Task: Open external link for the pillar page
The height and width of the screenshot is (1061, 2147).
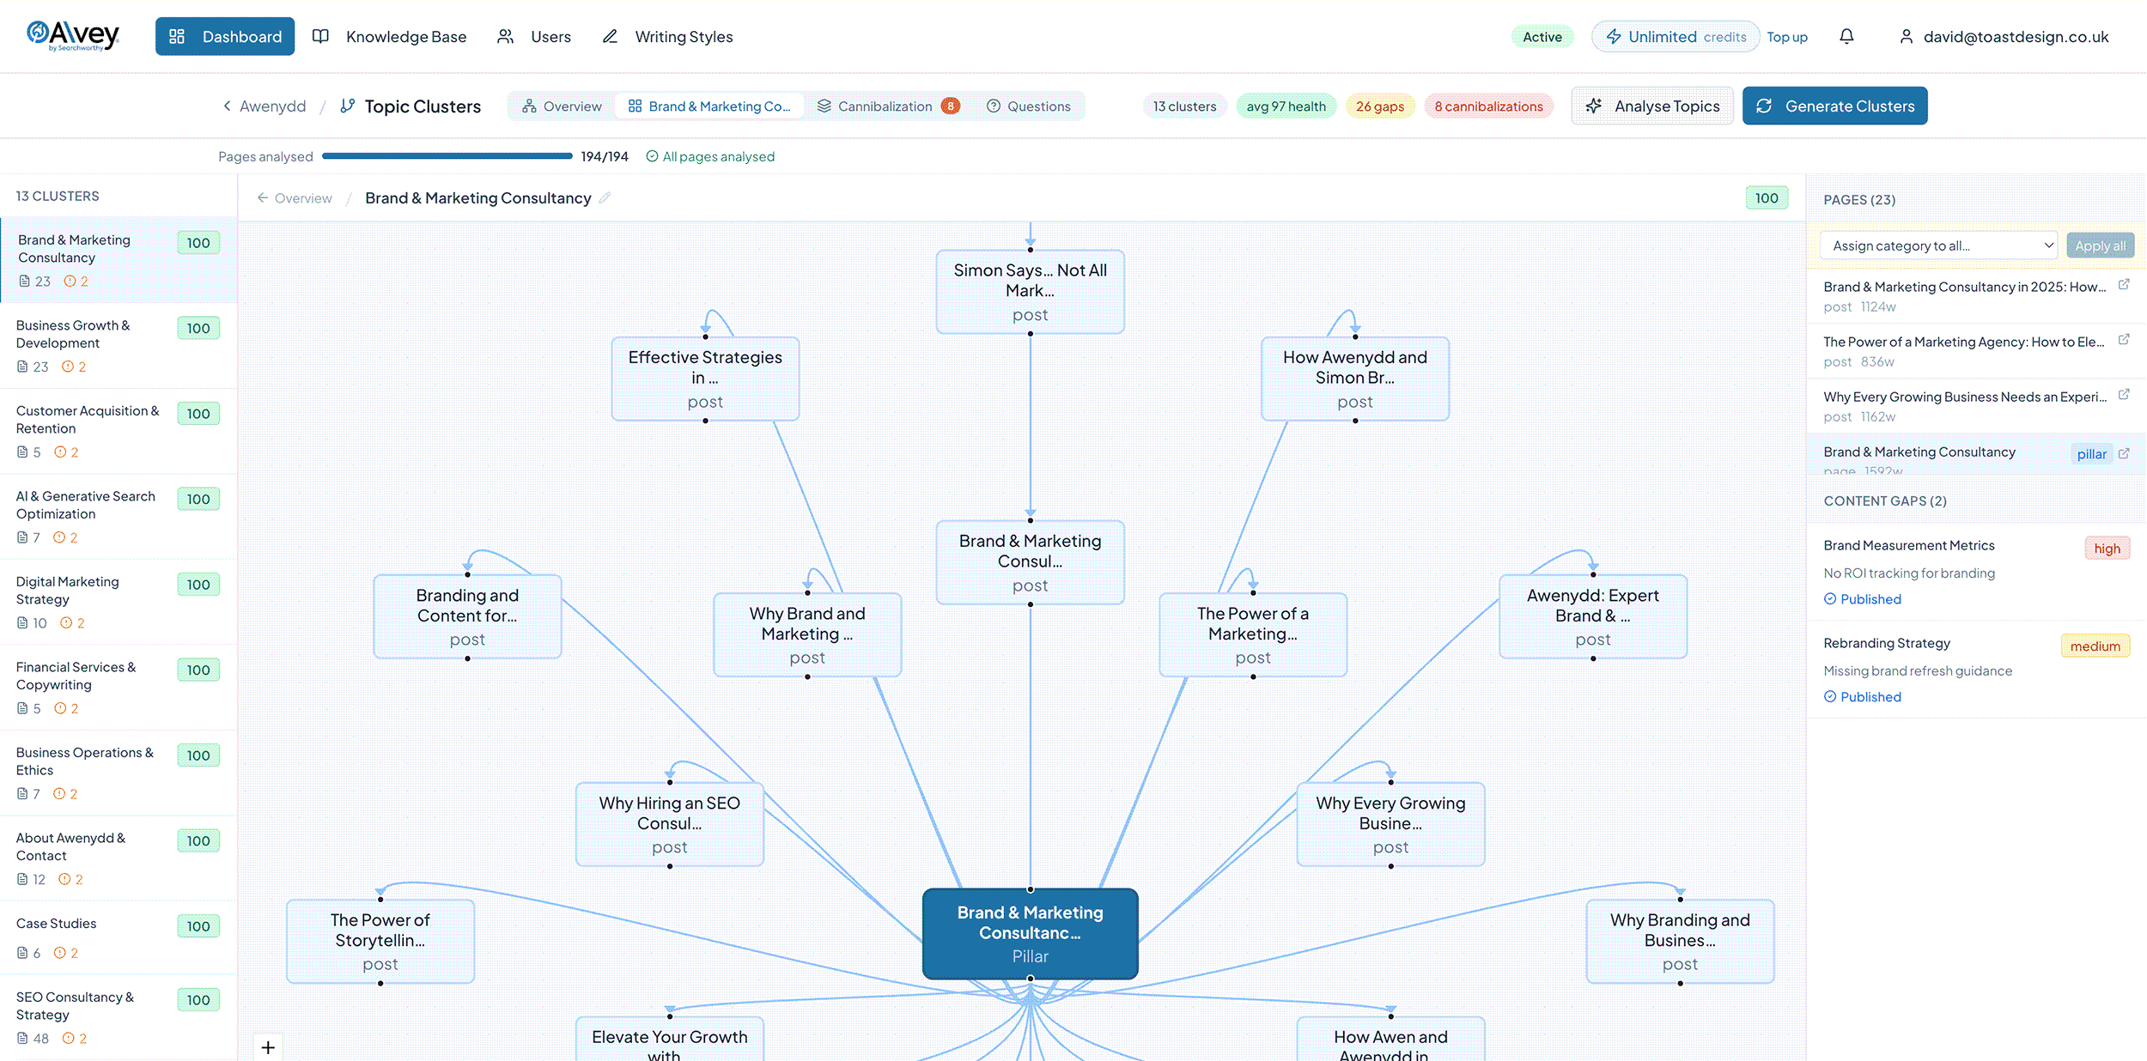Action: pos(2124,453)
